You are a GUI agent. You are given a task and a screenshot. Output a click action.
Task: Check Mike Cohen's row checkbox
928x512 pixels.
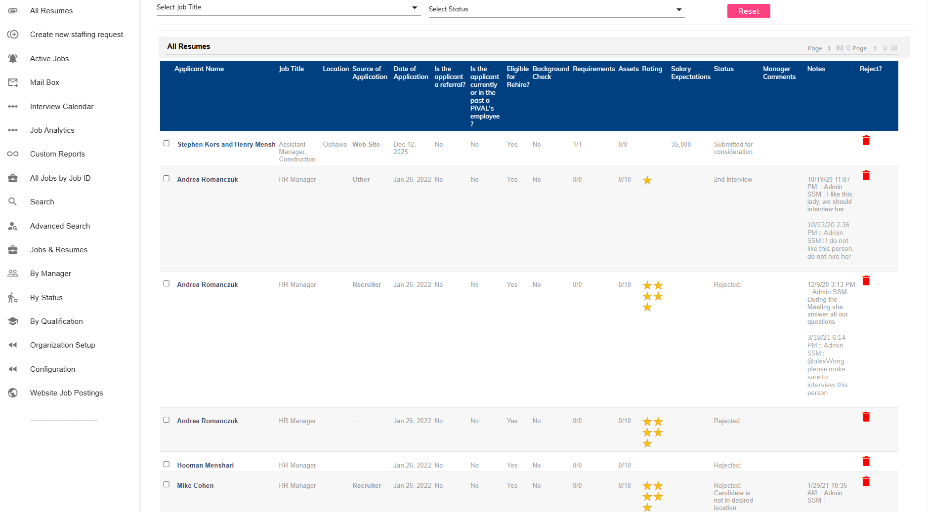pyautogui.click(x=166, y=484)
